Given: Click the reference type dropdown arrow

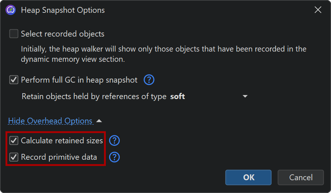Looking at the screenshot, I should 245,96.
